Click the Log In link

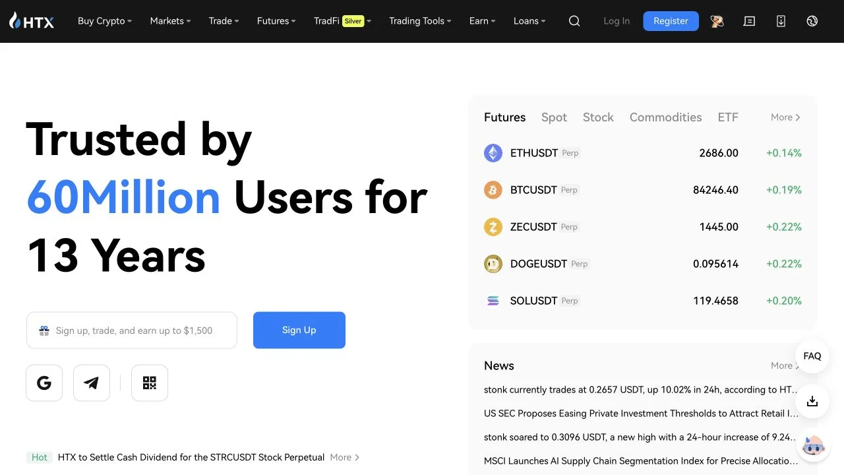point(617,21)
